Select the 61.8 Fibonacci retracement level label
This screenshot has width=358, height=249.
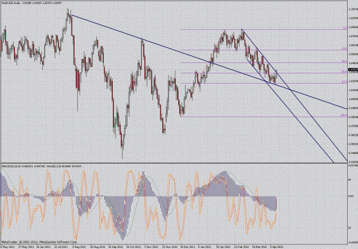pos(344,82)
